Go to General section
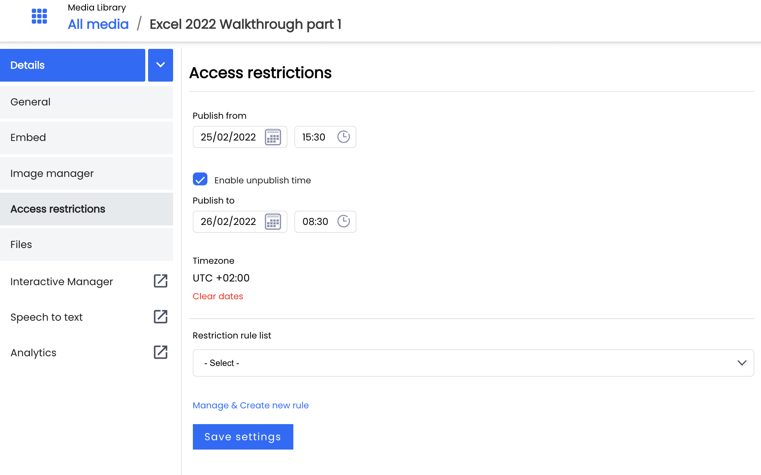The height and width of the screenshot is (475, 761). (x=86, y=102)
